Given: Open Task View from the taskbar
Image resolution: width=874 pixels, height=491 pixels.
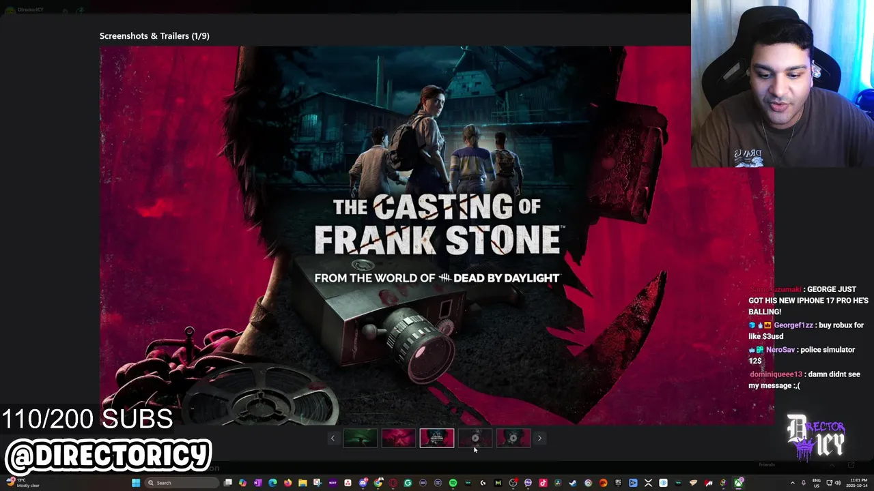Looking at the screenshot, I should (x=227, y=483).
